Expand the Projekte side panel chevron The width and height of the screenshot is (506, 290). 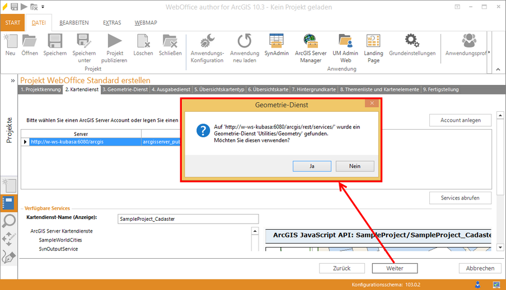pyautogui.click(x=12, y=80)
